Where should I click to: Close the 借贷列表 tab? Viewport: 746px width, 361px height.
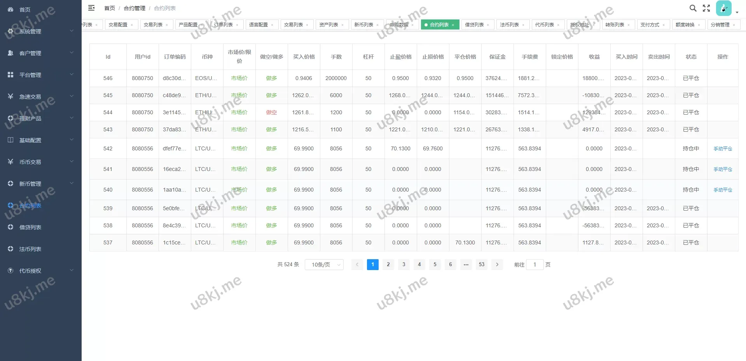point(488,25)
